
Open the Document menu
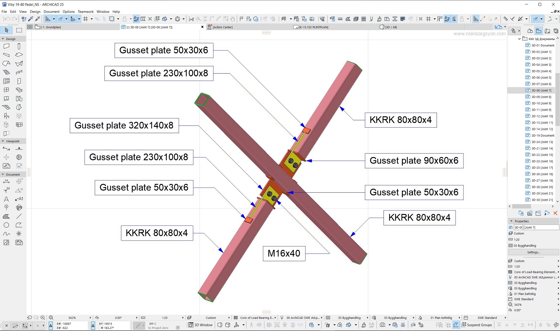pos(52,12)
